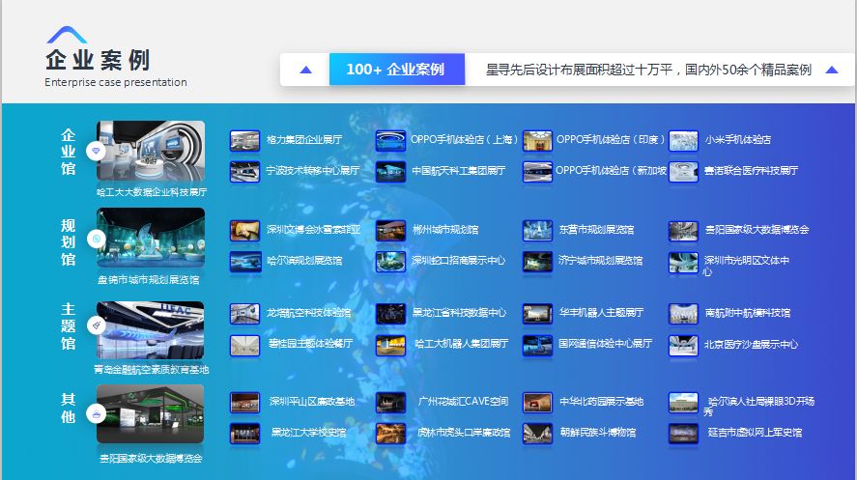Click the 延吉市虚拟网上军史馆 text
The width and height of the screenshot is (857, 480).
pyautogui.click(x=756, y=433)
